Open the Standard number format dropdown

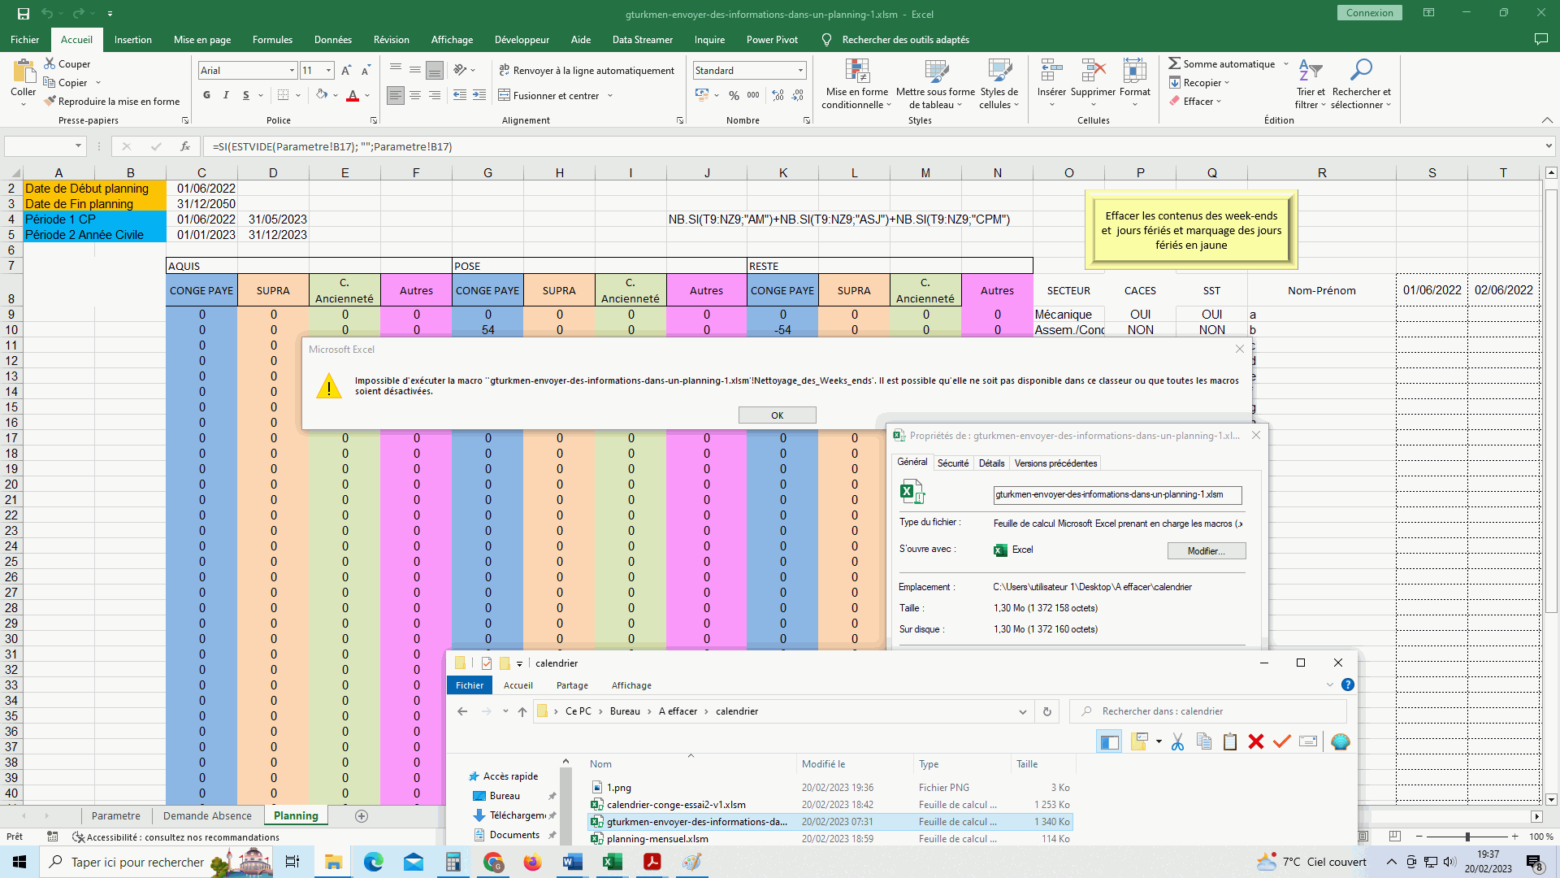(800, 71)
